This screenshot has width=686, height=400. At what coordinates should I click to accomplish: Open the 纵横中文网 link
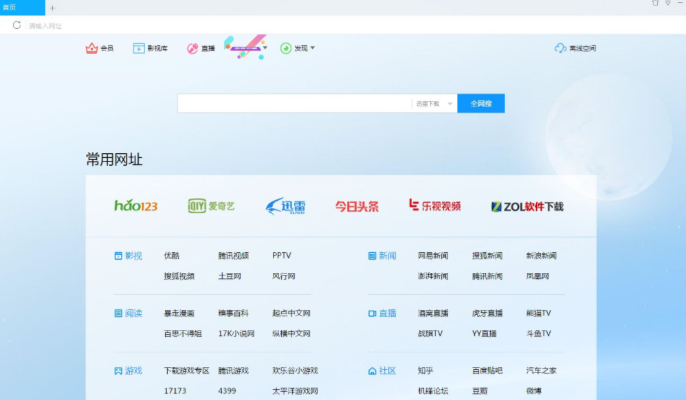[x=291, y=333]
